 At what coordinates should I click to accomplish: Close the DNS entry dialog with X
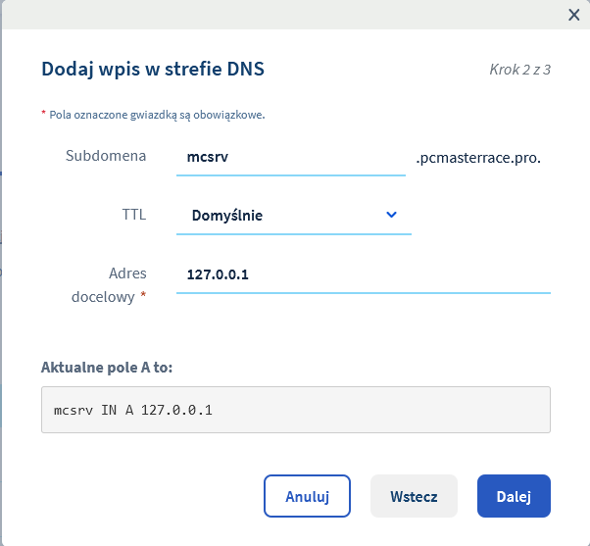point(574,14)
